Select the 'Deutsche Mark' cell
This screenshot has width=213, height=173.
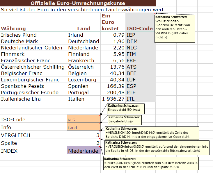point(17,41)
